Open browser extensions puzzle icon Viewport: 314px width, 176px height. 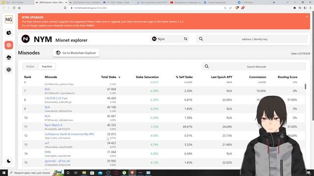(x=294, y=8)
